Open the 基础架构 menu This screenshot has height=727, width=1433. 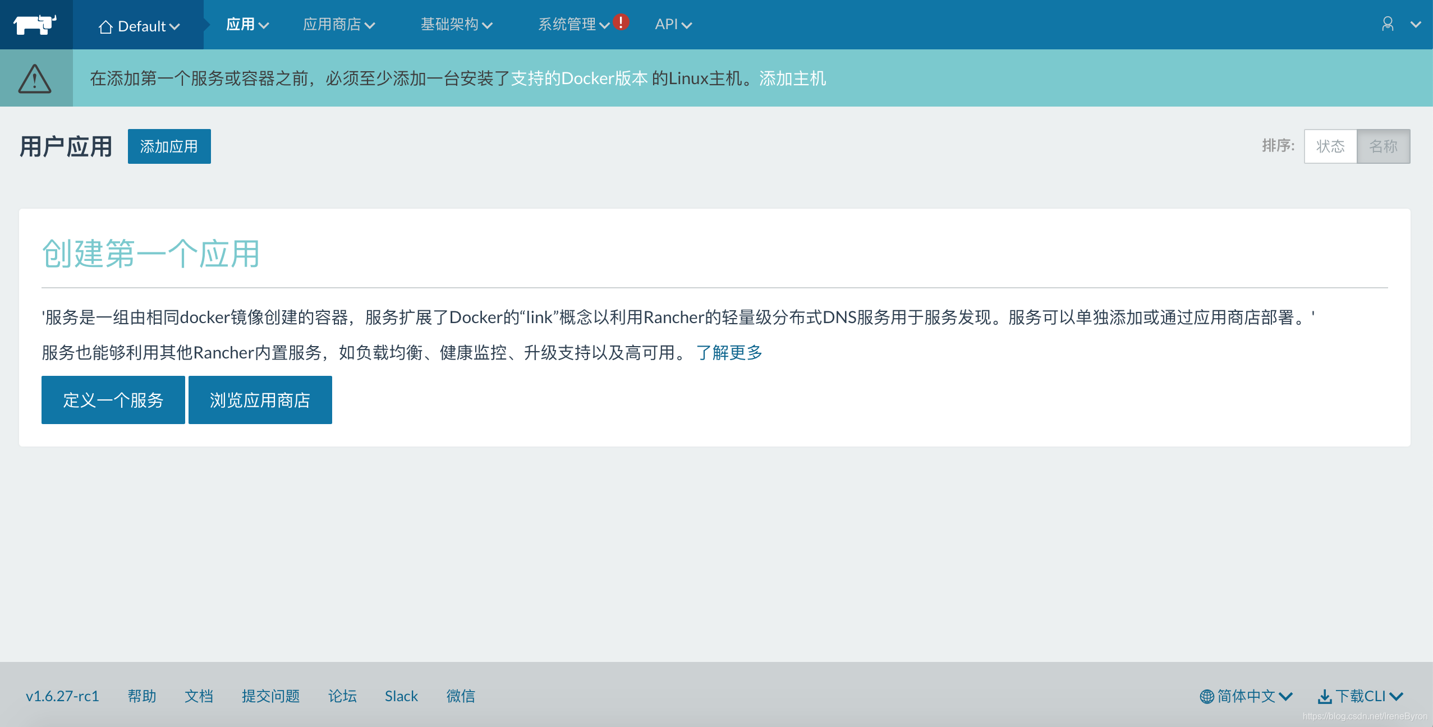tap(457, 25)
